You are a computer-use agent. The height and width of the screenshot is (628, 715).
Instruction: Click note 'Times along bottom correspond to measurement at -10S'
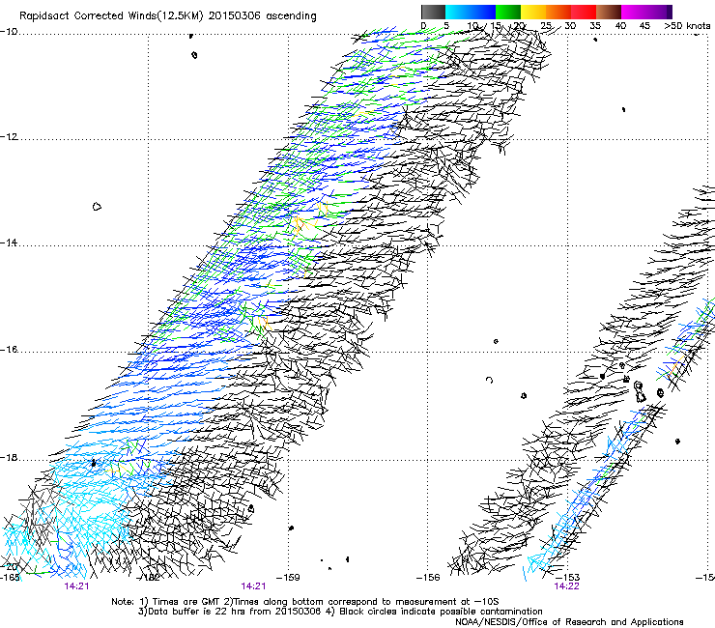[x=365, y=602]
